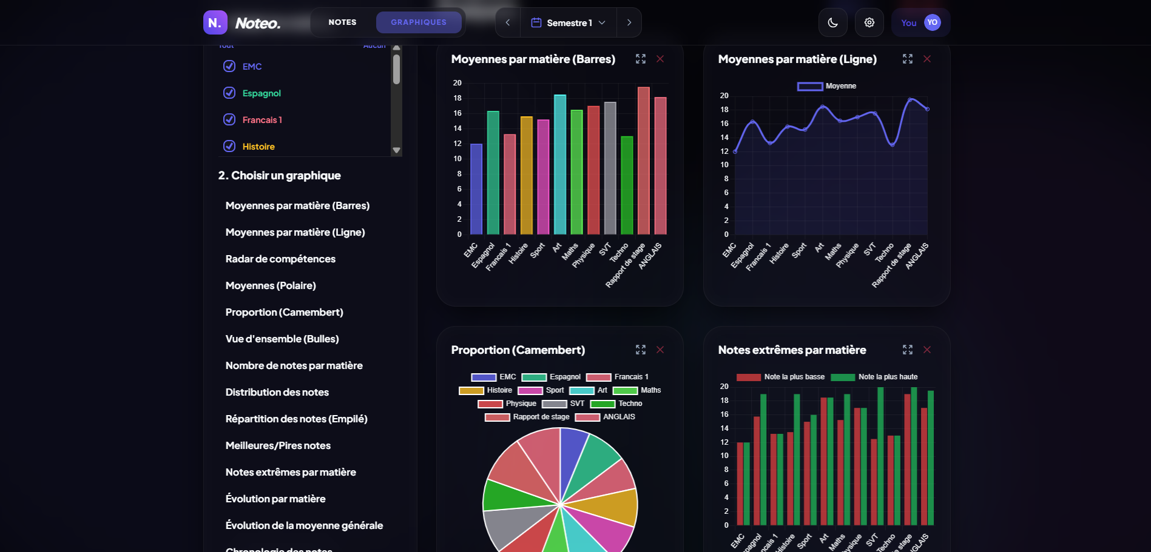Switch to the Notes tab
This screenshot has height=552, width=1151.
coord(342,22)
